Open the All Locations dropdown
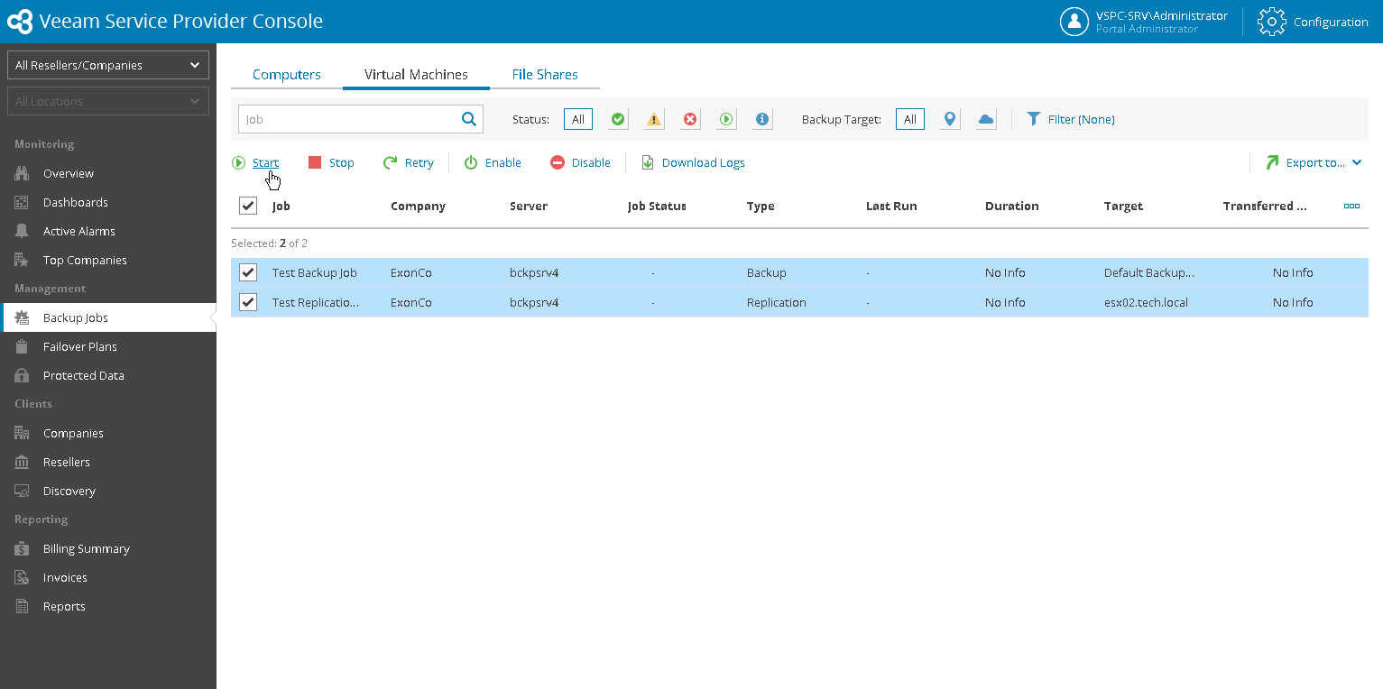 click(108, 101)
